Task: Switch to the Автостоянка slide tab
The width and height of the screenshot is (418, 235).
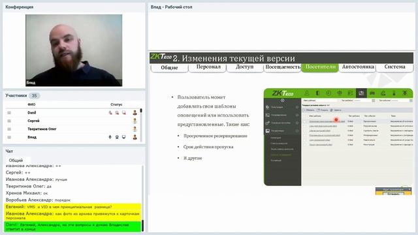Action: (x=358, y=67)
